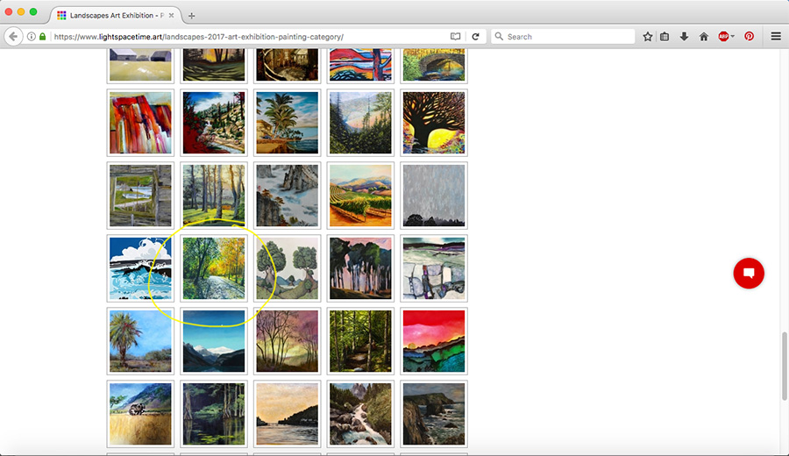Open the hazy sunset river painting

click(288, 414)
